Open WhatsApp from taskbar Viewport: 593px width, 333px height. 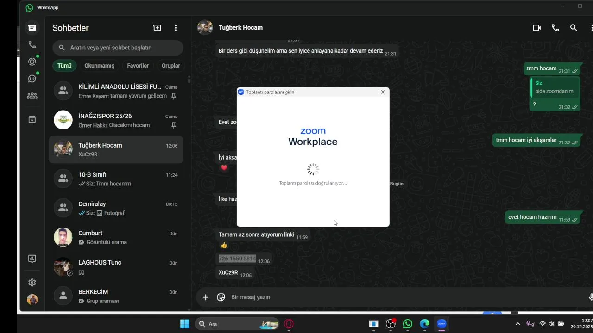[x=408, y=324]
